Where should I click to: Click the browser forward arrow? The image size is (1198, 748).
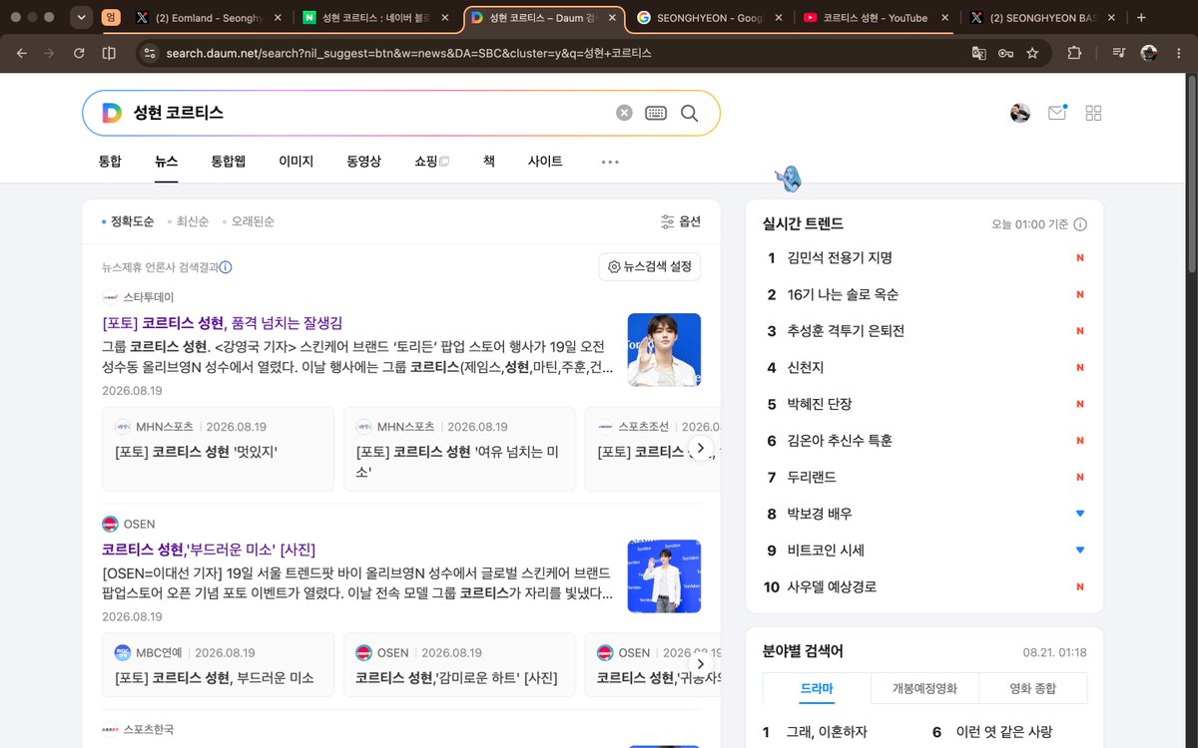coord(49,53)
